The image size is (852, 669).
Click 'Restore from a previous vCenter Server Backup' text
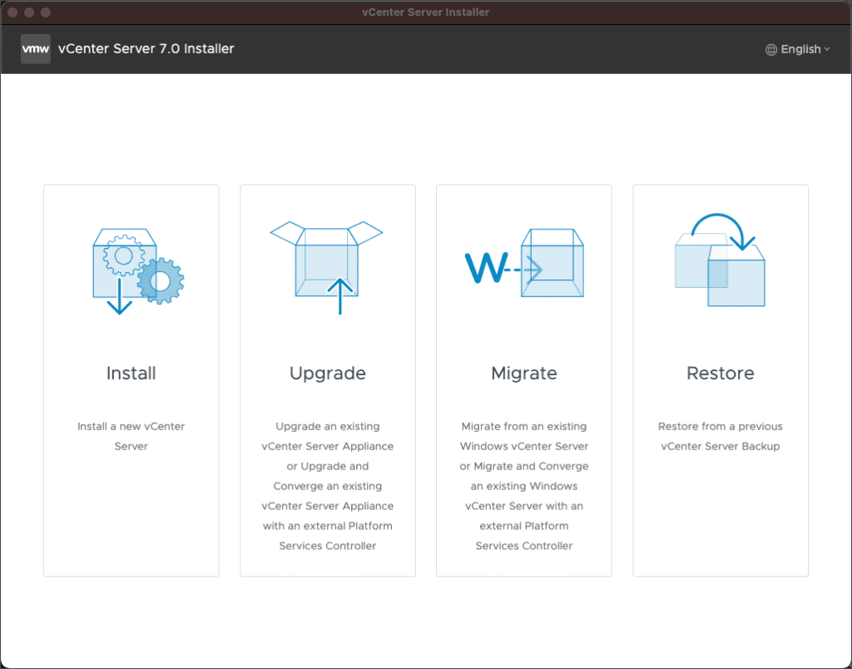(721, 436)
